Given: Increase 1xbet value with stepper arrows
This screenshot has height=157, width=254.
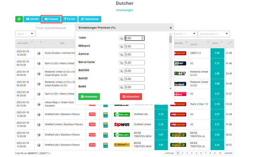Looking at the screenshot, I should [142, 37].
